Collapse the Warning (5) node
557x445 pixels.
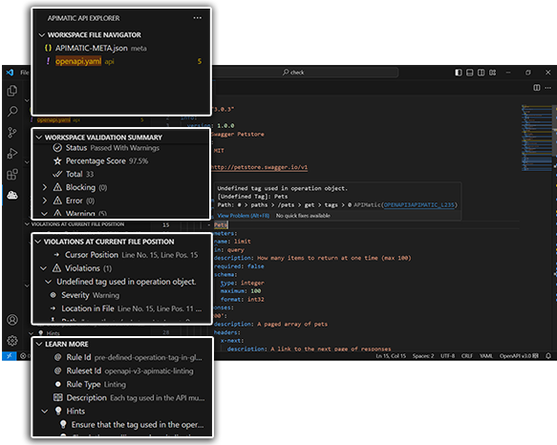pyautogui.click(x=44, y=214)
